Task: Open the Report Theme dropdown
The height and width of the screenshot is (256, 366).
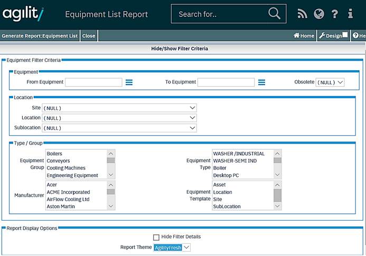Action: pyautogui.click(x=172, y=247)
